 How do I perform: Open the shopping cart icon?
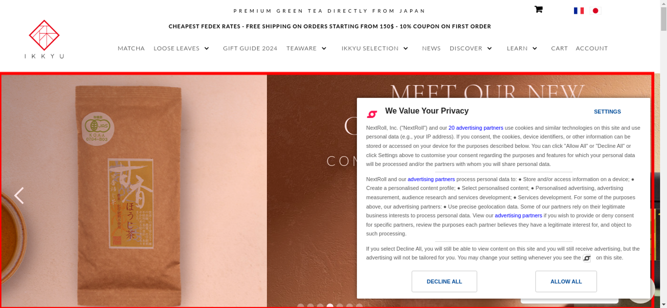point(538,9)
